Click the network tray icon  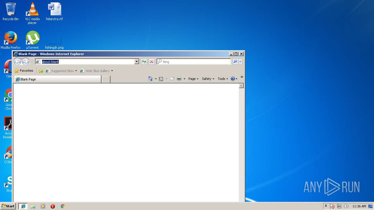tap(339, 206)
